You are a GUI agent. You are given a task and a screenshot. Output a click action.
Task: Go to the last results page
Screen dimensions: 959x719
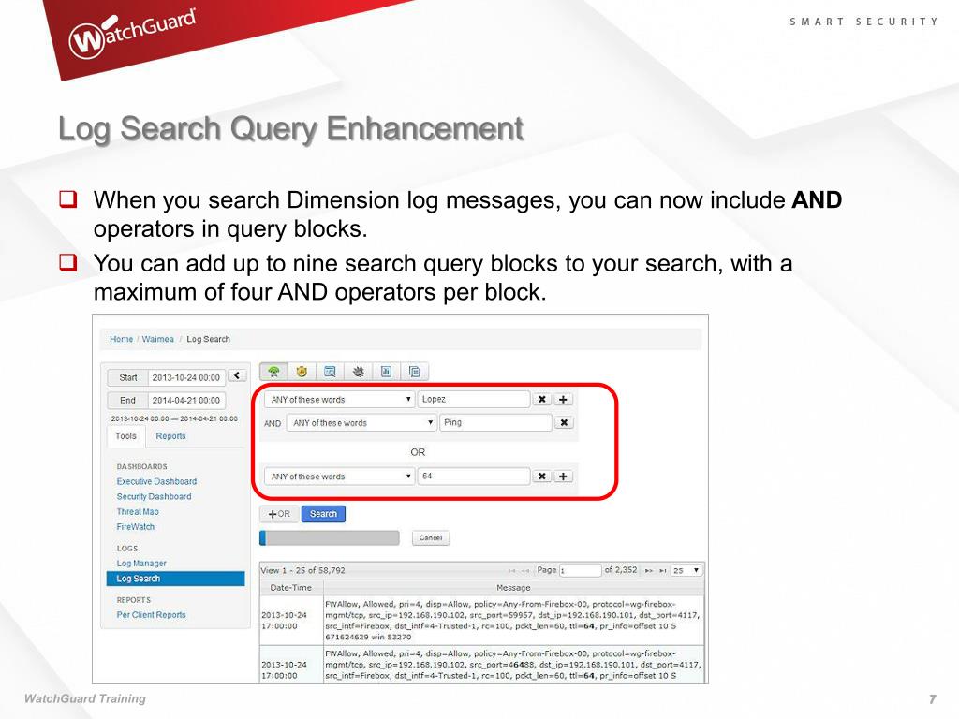[x=662, y=570]
